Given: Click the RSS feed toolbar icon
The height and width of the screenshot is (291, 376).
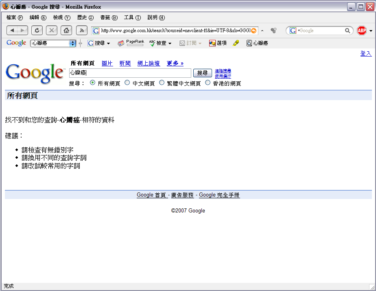Looking at the screenshot, I should click(82, 30).
